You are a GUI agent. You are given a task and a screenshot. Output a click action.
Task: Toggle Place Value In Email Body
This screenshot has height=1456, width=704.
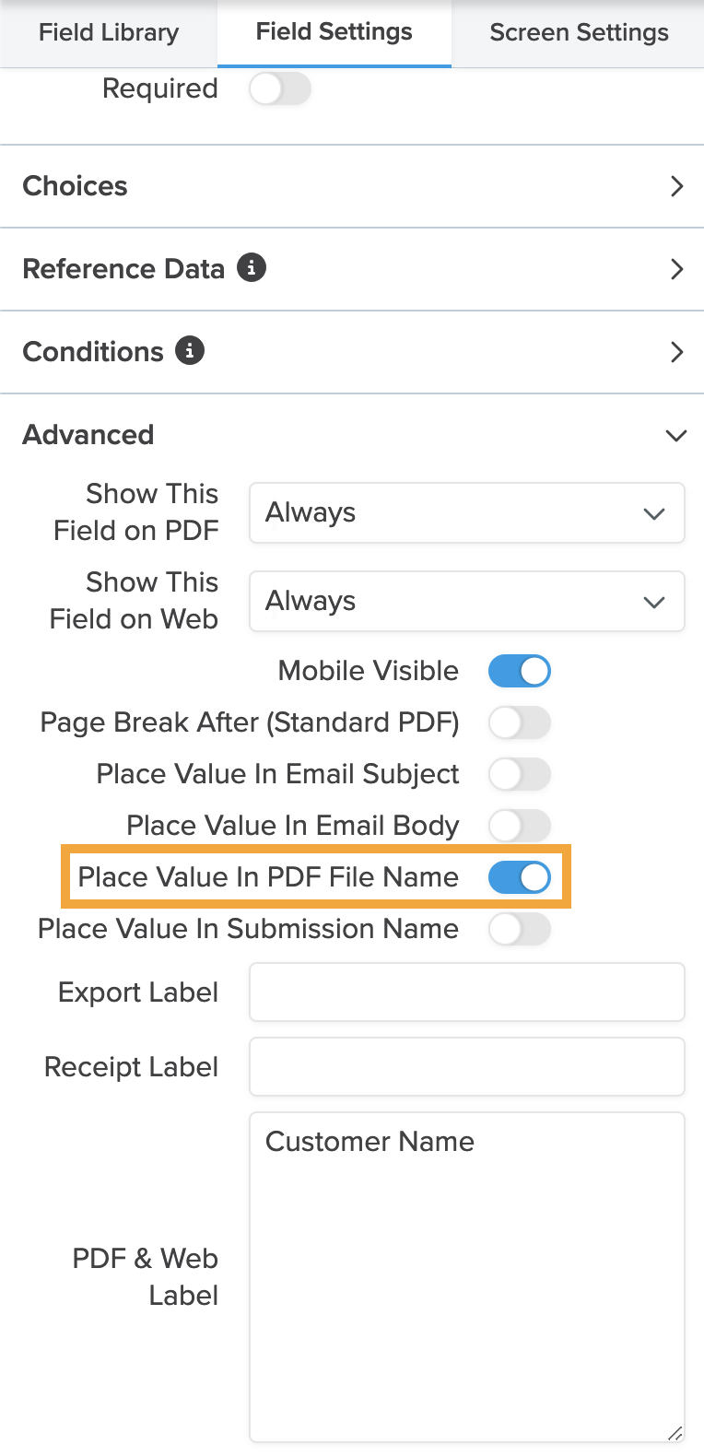tap(520, 826)
